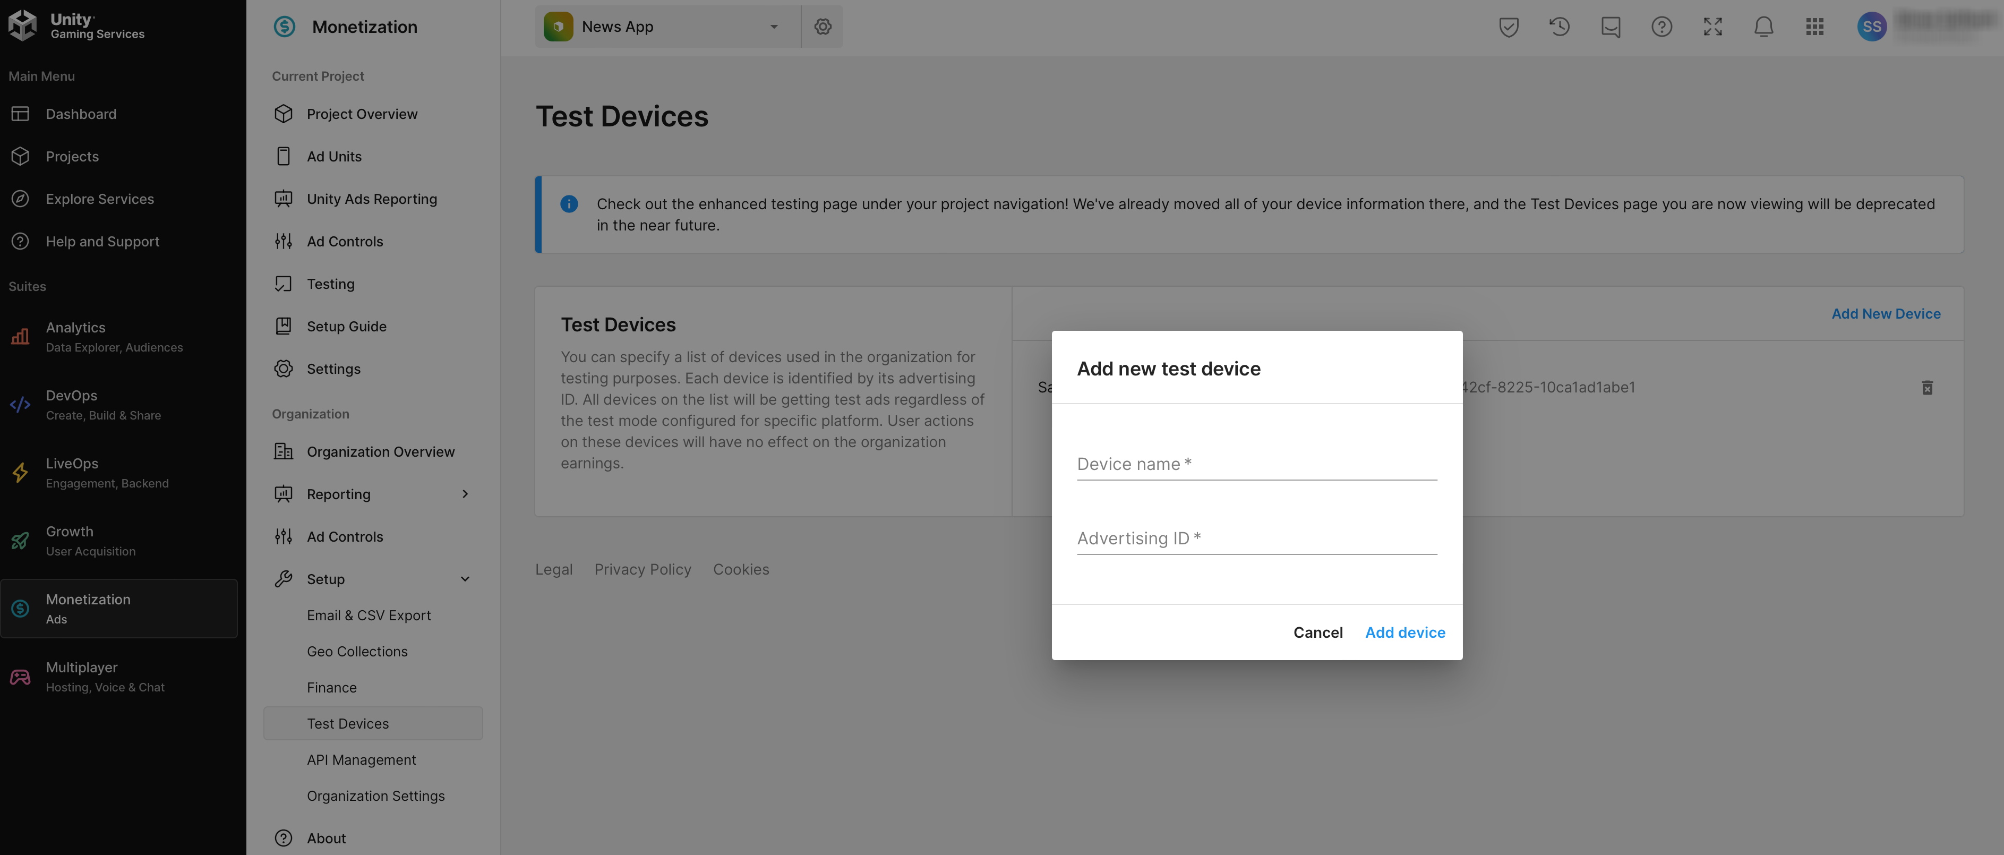Toggle fullscreen expand icon in header
This screenshot has width=2004, height=855.
tap(1712, 27)
